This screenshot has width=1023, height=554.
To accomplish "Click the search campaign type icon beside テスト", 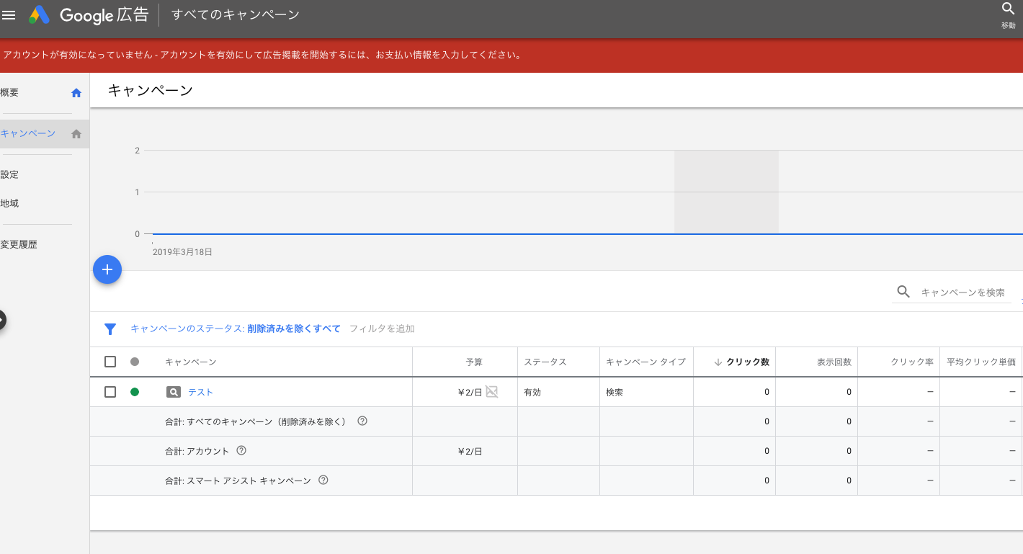I will (x=174, y=392).
